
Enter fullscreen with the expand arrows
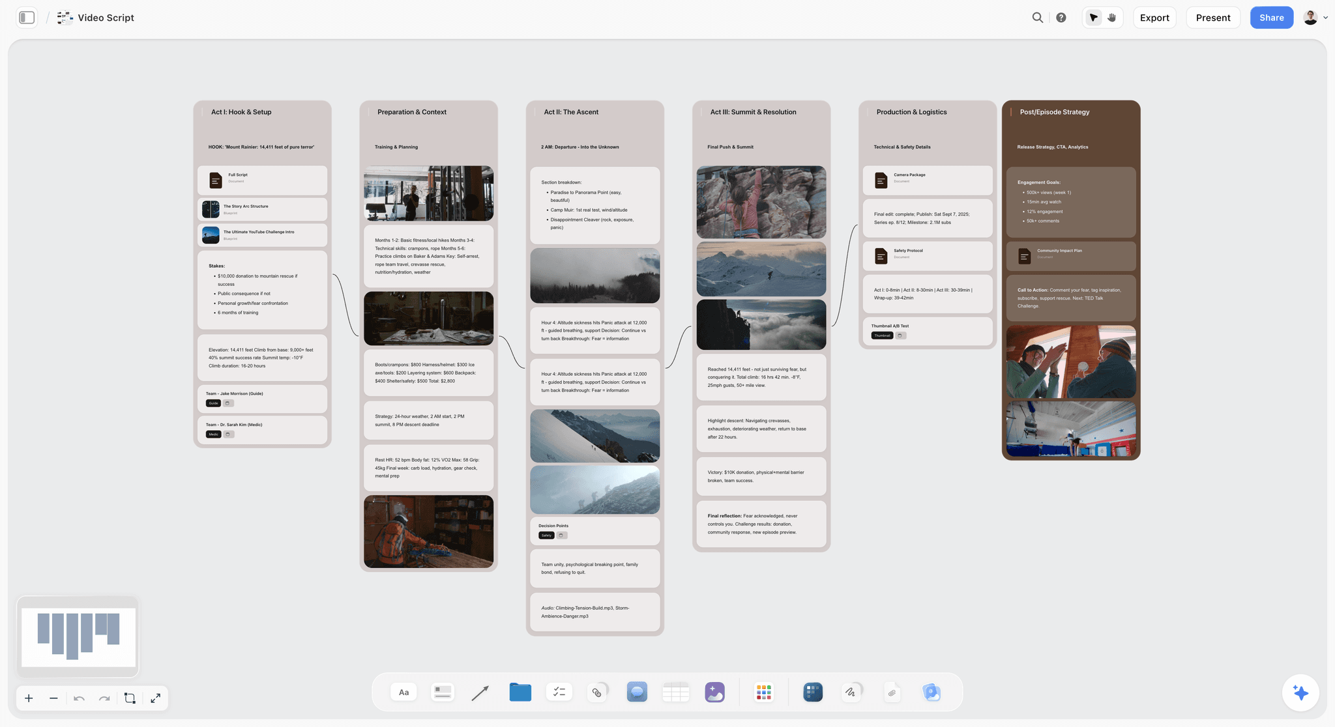[155, 698]
